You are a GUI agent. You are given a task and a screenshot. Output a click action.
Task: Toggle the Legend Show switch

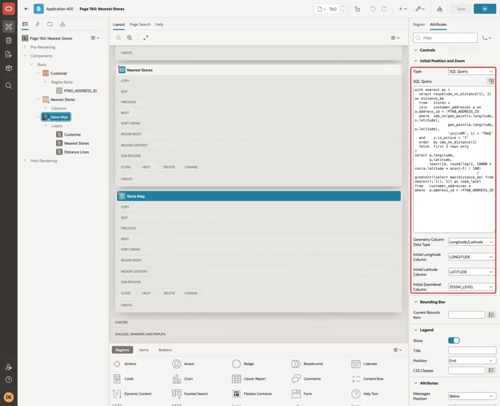tap(454, 340)
